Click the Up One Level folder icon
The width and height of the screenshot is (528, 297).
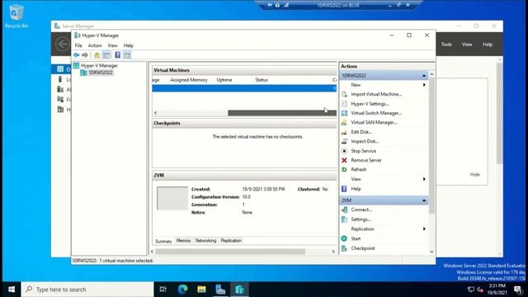tap(97, 55)
